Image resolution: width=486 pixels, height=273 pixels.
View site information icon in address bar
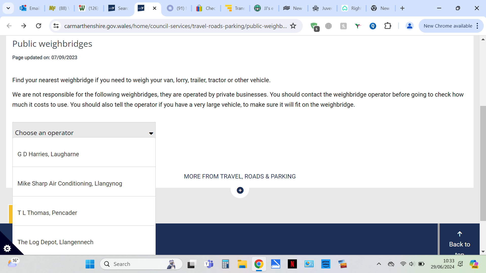pos(56,26)
